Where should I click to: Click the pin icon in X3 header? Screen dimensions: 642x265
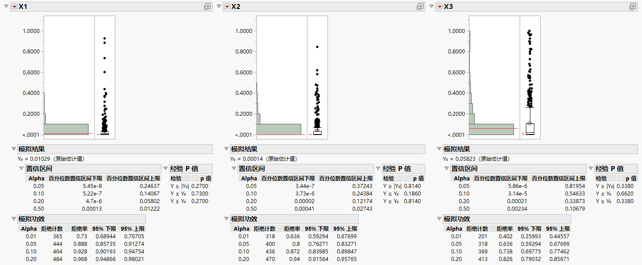pyautogui.click(x=633, y=7)
